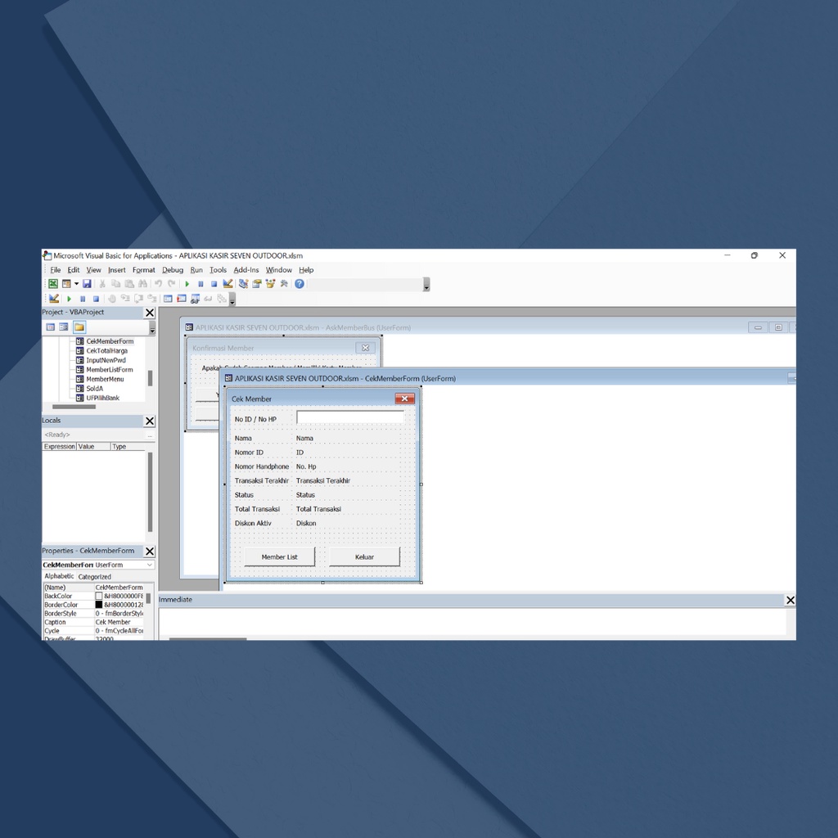This screenshot has width=838, height=838.
Task: Open the Debug menu
Action: (x=173, y=270)
